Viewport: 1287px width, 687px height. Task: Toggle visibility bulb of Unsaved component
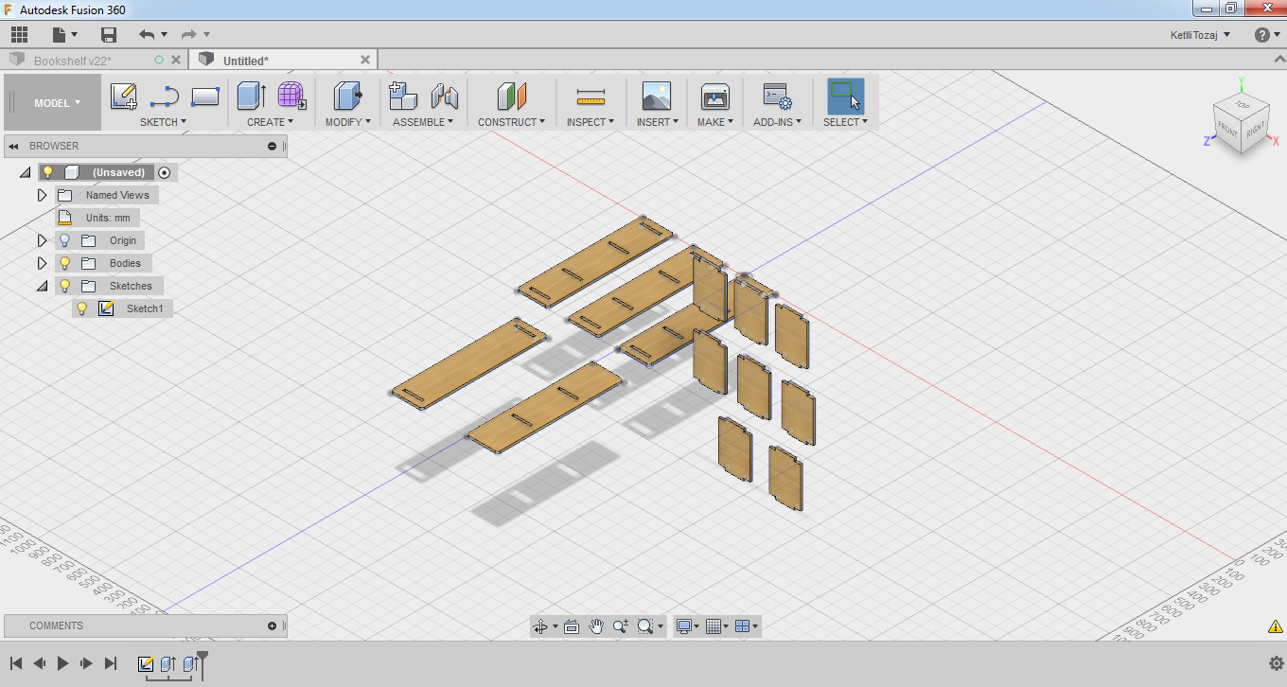coord(47,172)
